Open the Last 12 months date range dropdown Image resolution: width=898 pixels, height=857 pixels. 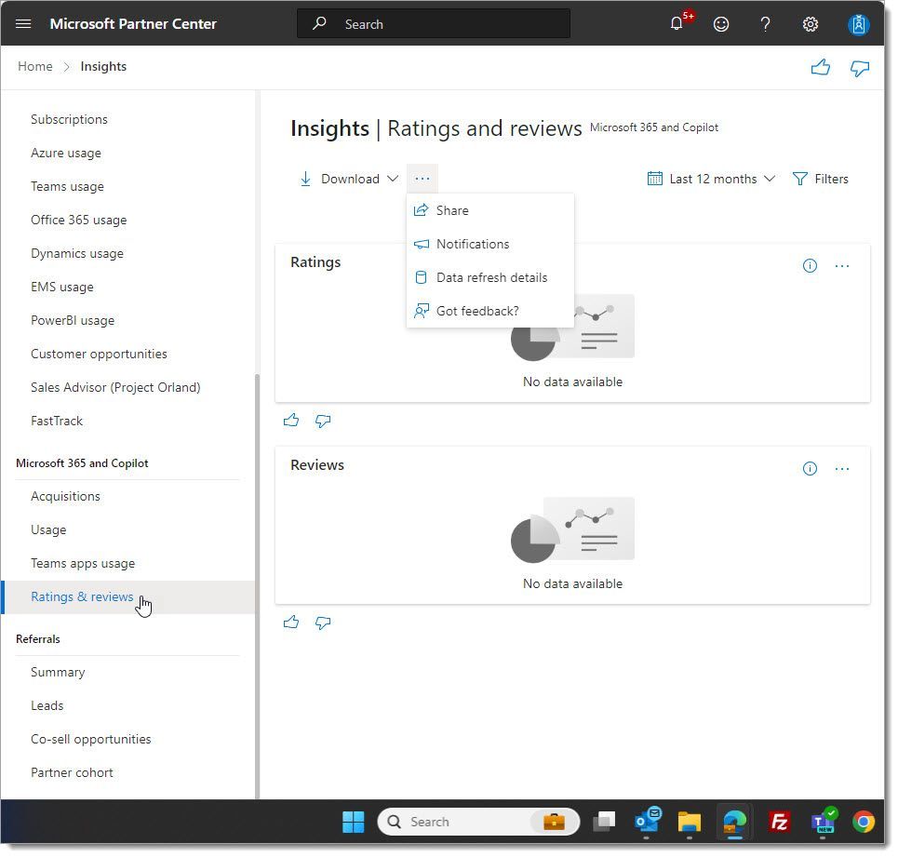point(711,180)
